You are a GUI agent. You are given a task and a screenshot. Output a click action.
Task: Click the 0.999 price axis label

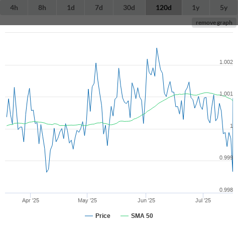pyautogui.click(x=226, y=158)
